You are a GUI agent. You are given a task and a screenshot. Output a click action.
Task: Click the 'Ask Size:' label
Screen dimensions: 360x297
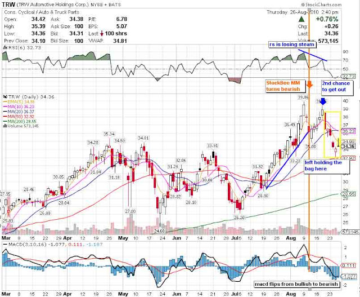(61, 26)
